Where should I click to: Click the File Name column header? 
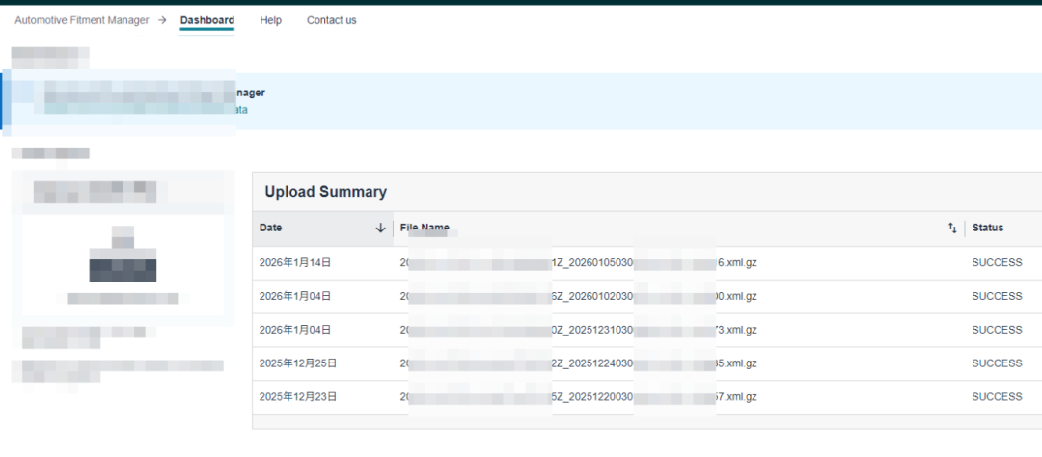coord(425,228)
